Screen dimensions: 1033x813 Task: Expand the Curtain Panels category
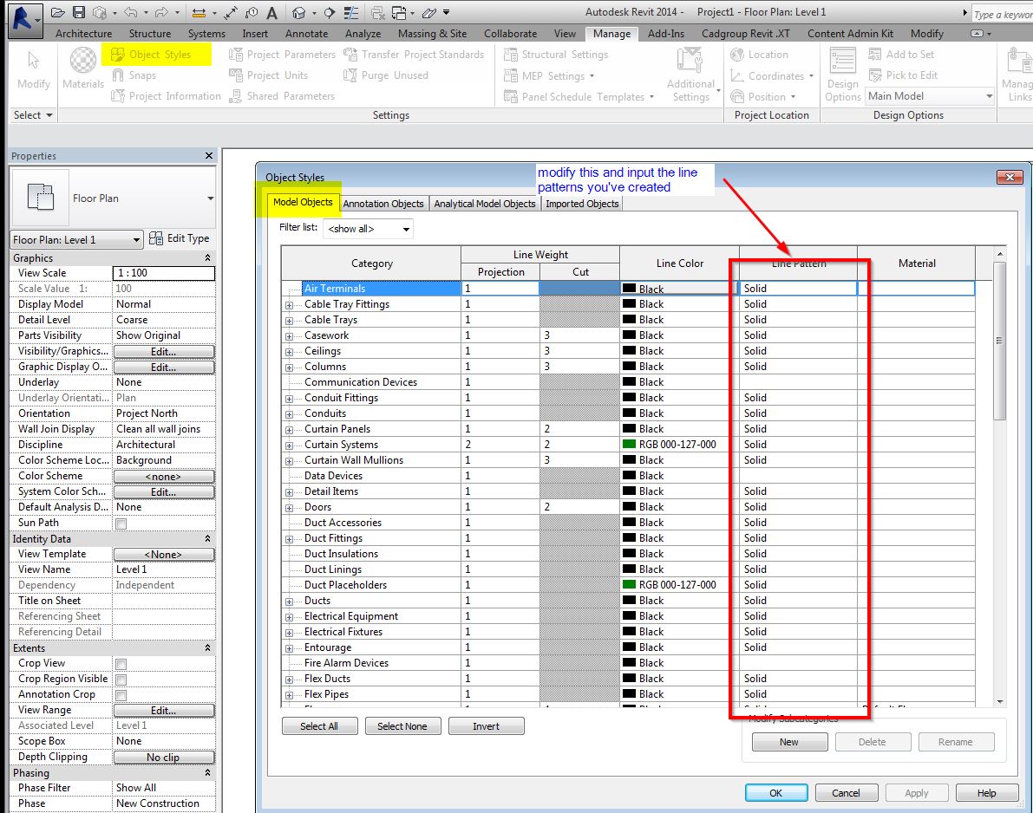click(289, 430)
